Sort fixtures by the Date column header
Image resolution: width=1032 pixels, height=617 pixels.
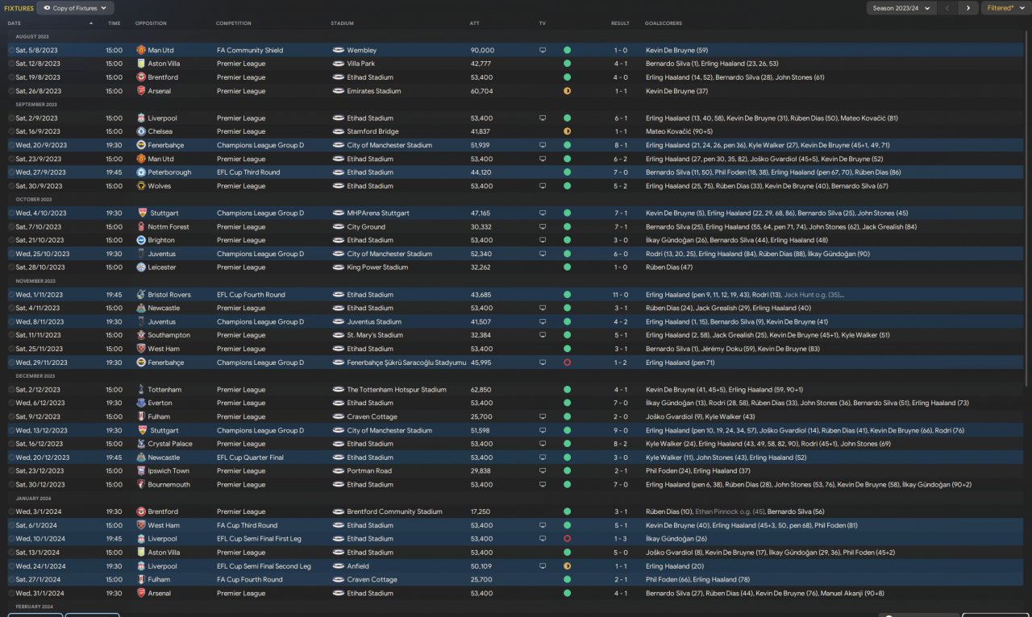point(15,23)
